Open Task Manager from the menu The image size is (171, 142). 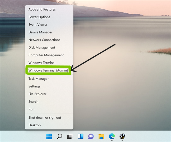[49, 79]
